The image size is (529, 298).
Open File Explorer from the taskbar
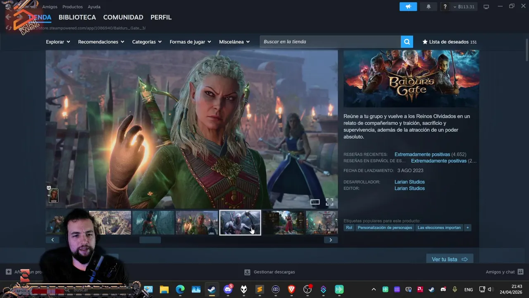pyautogui.click(x=164, y=289)
